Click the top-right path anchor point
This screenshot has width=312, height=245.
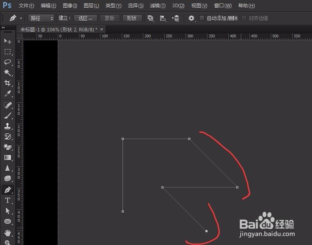[189, 139]
